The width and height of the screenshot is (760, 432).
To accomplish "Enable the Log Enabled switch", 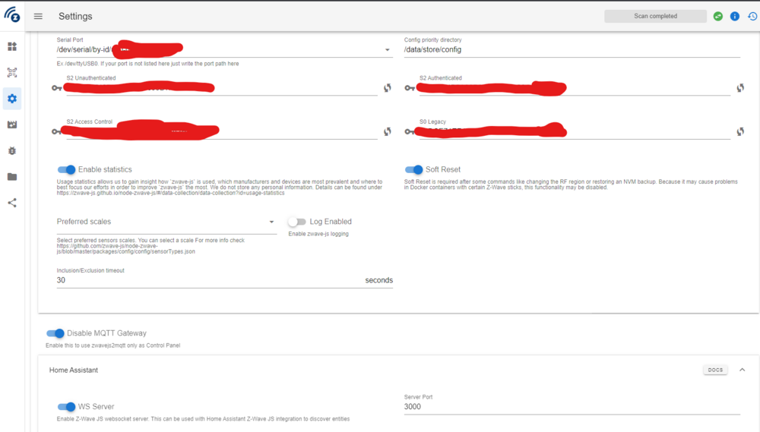I will click(x=296, y=222).
